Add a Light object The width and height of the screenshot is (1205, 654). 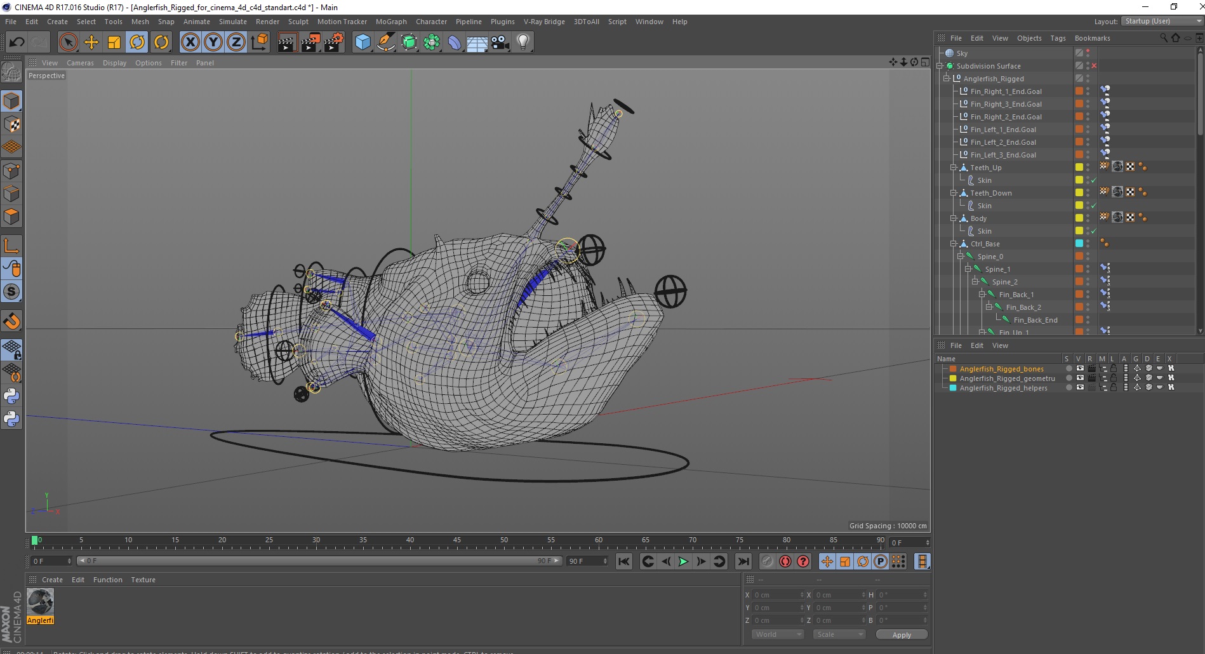point(523,43)
